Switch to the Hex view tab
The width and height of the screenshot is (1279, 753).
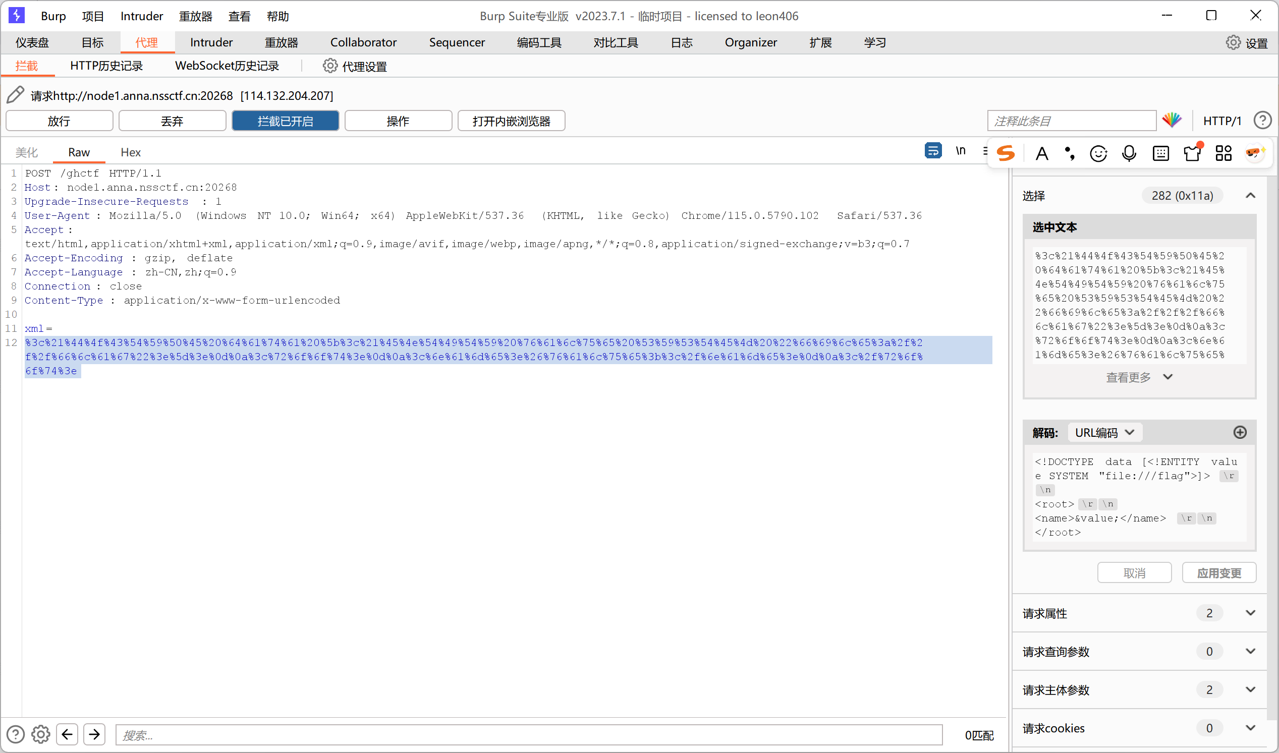131,152
